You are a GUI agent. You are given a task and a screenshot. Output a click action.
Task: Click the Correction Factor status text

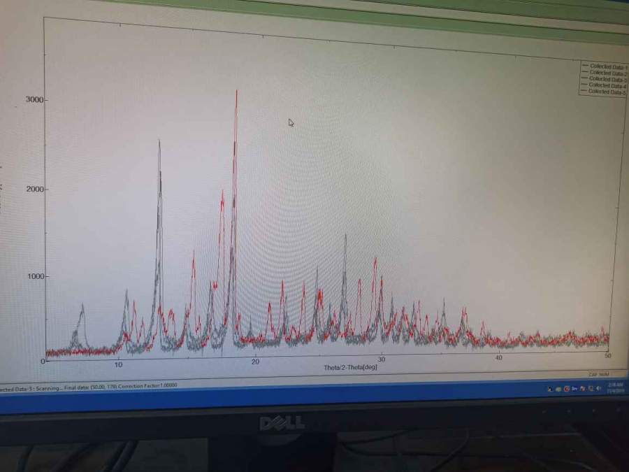147,385
